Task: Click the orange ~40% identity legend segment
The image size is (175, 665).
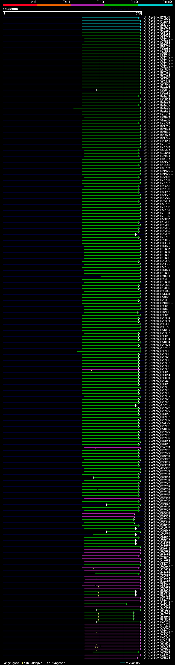Action: [x=53, y=5]
